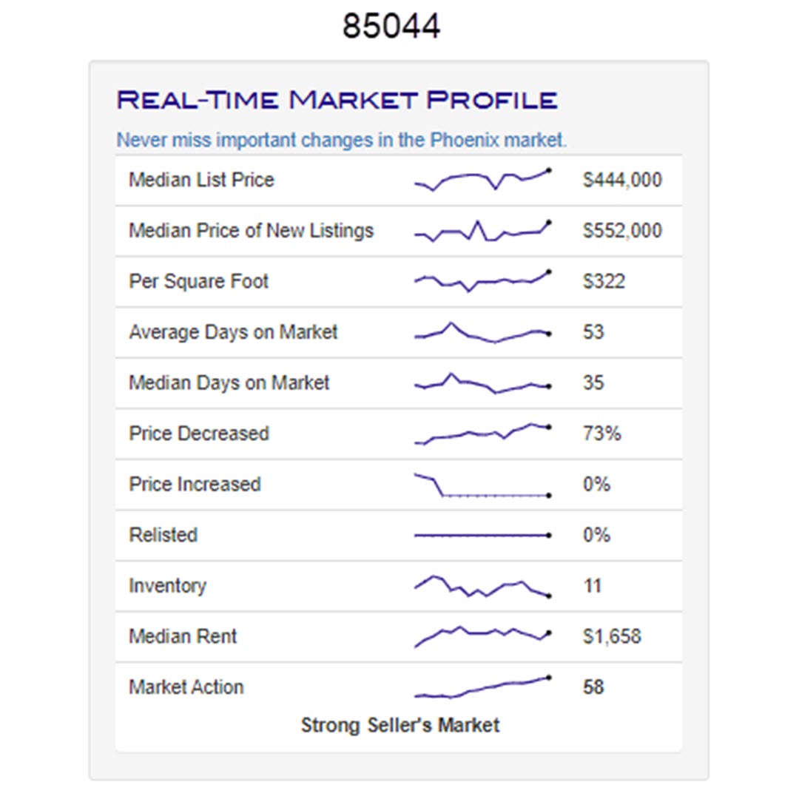This screenshot has width=799, height=799.
Task: Click the $1,658 Median Rent value
Action: (612, 636)
